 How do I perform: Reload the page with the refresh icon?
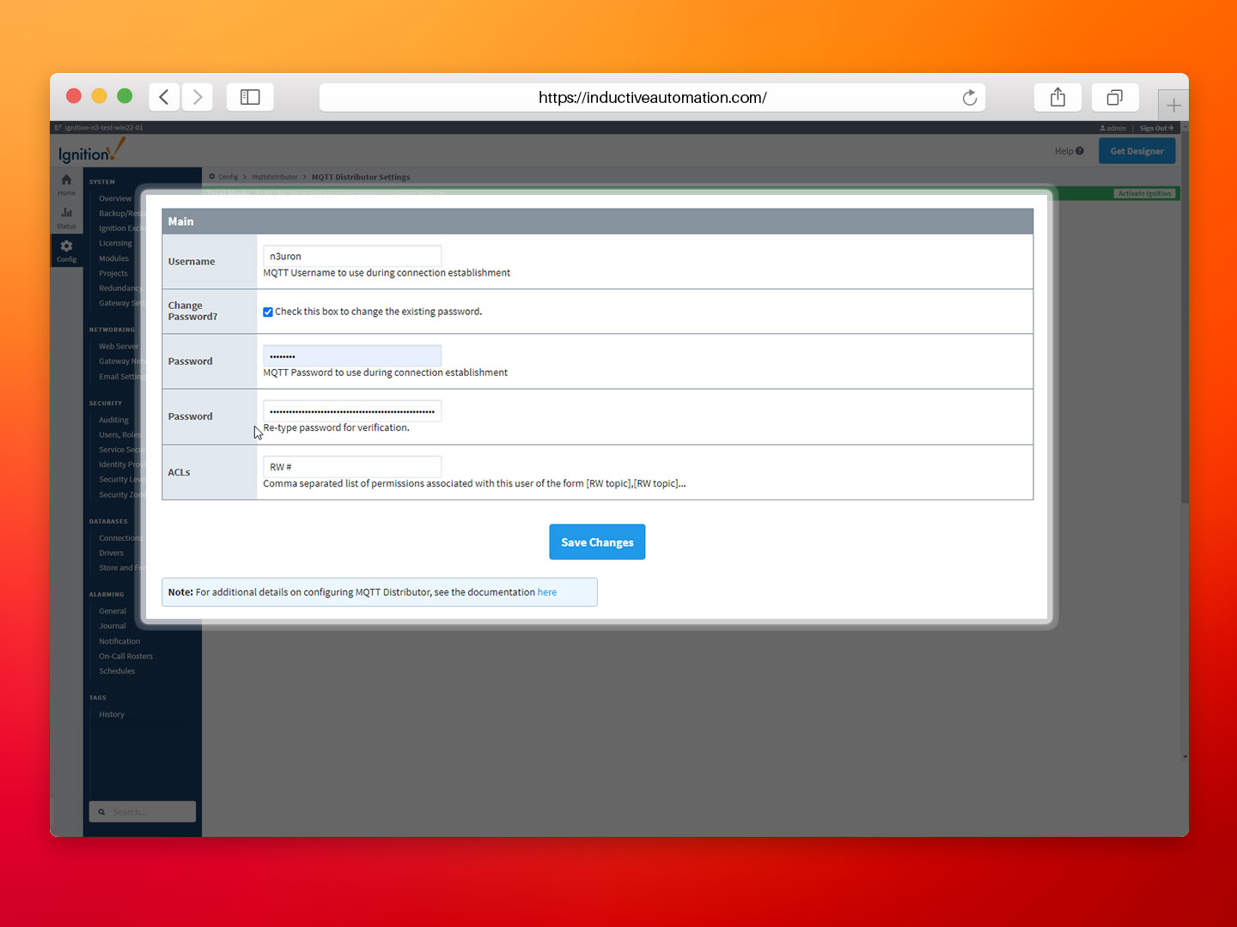[970, 98]
